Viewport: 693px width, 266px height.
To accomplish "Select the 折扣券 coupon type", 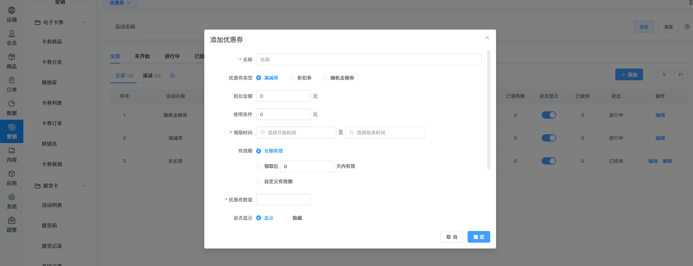I will pyautogui.click(x=301, y=78).
